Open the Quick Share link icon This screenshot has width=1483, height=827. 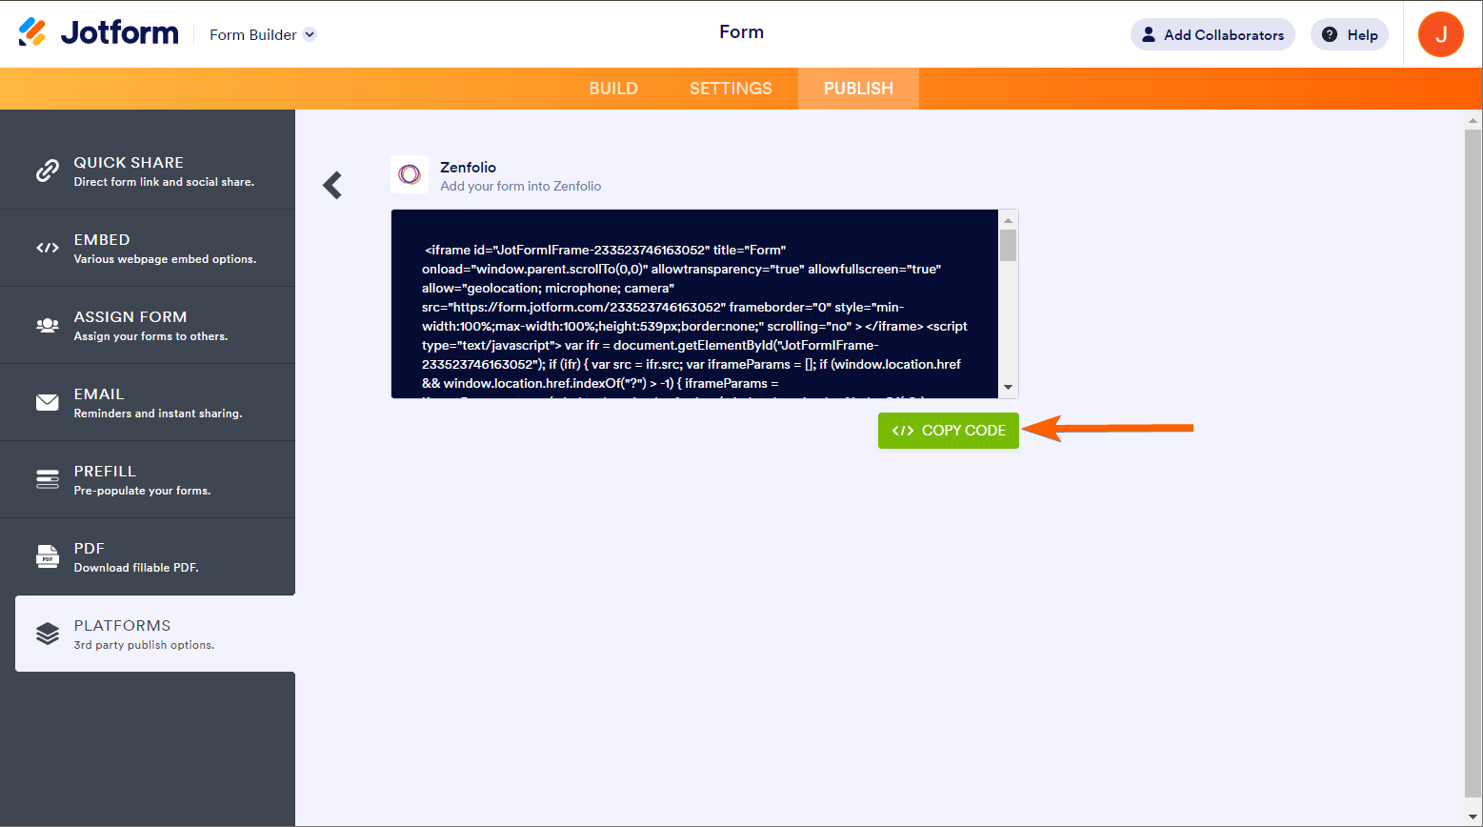48,171
